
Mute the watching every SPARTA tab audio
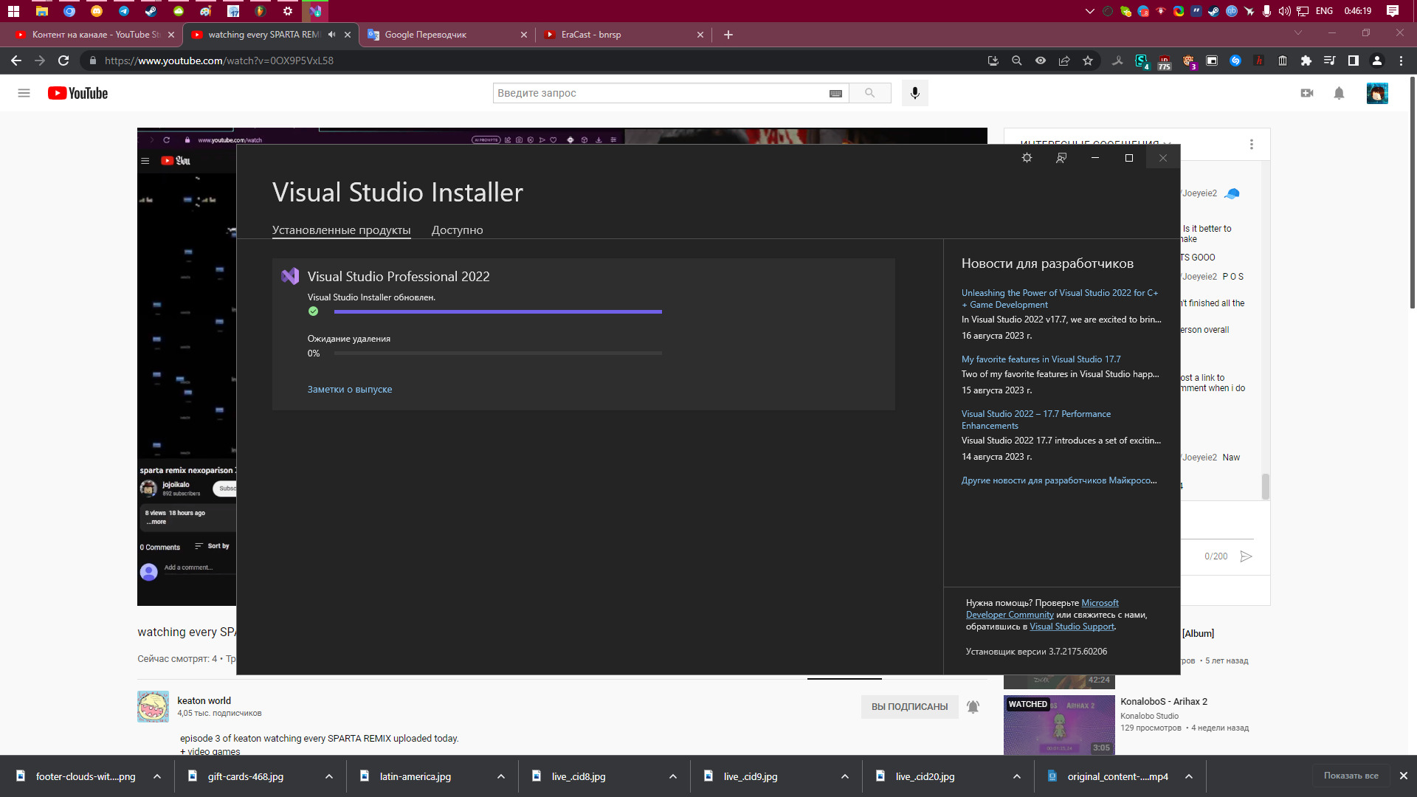click(331, 35)
